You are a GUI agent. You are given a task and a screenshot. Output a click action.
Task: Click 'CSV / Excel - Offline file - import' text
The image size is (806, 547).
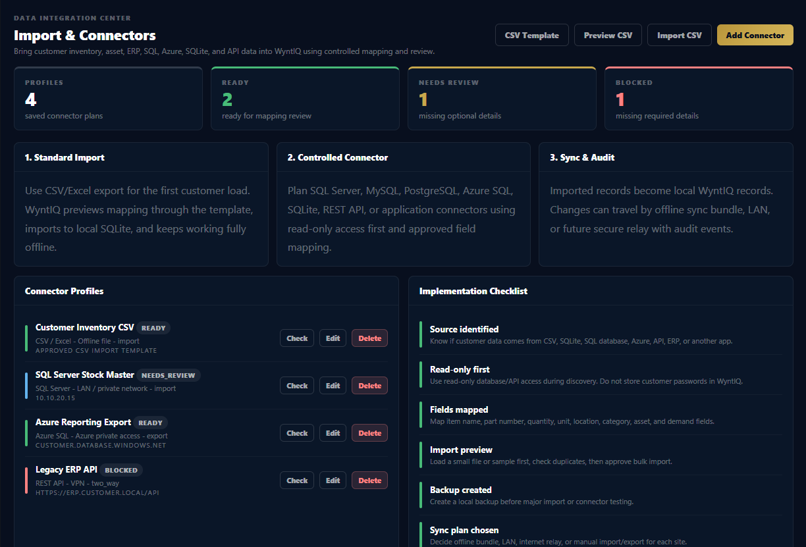point(88,341)
